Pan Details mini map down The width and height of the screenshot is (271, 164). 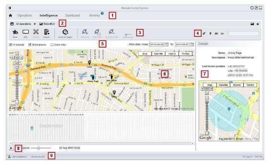pyautogui.click(x=207, y=93)
